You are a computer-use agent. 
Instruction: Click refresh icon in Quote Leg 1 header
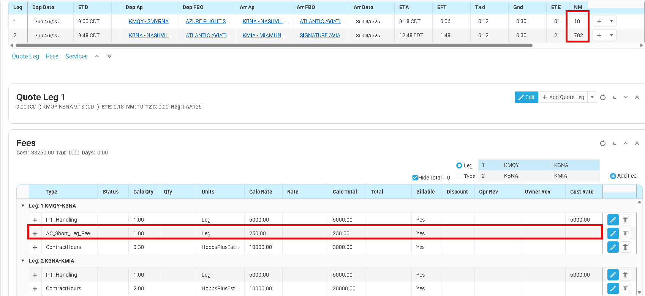[602, 98]
